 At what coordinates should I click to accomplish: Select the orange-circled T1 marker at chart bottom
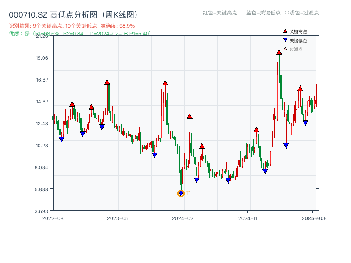[x=181, y=193]
